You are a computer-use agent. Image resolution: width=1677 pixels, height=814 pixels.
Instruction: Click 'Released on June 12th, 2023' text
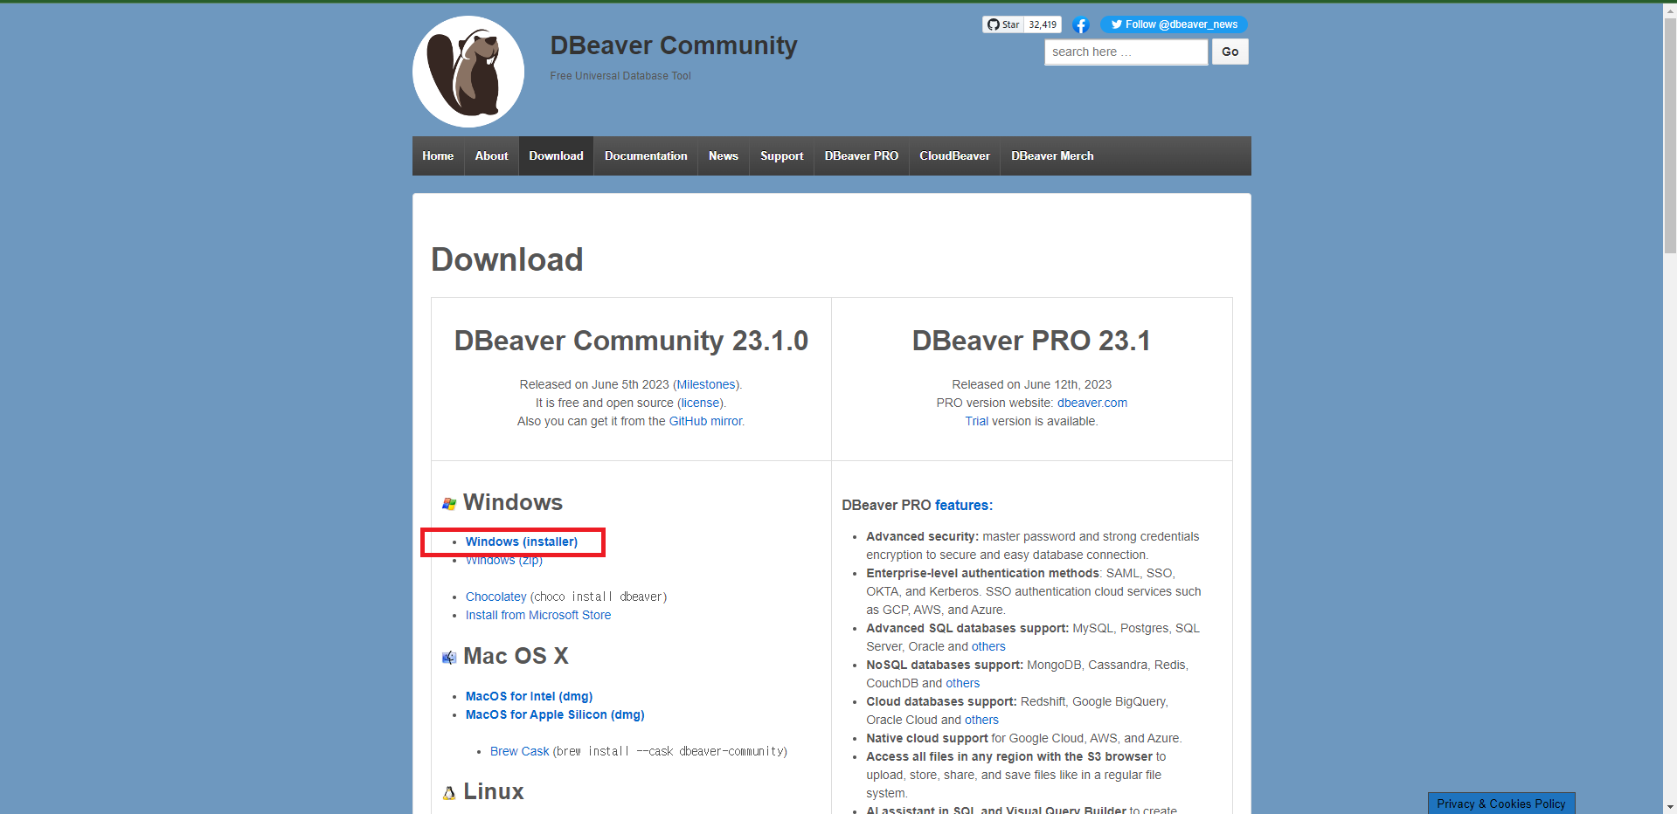point(1031,384)
